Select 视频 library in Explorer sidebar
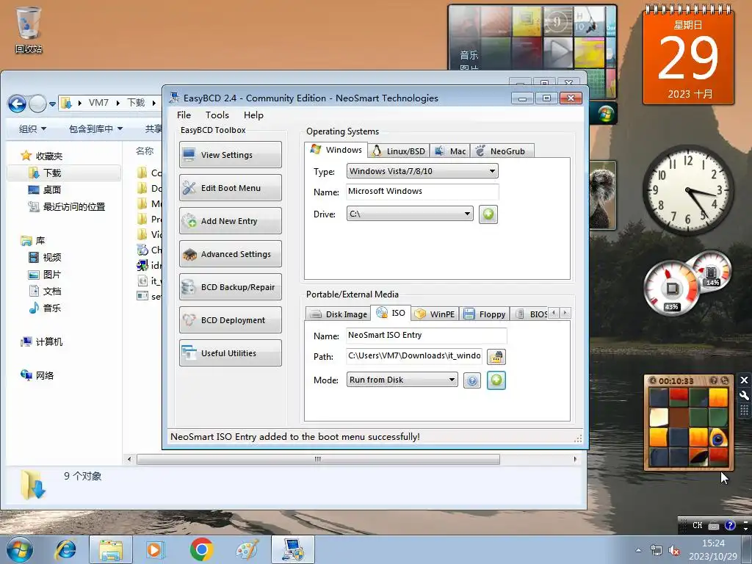 [51, 258]
